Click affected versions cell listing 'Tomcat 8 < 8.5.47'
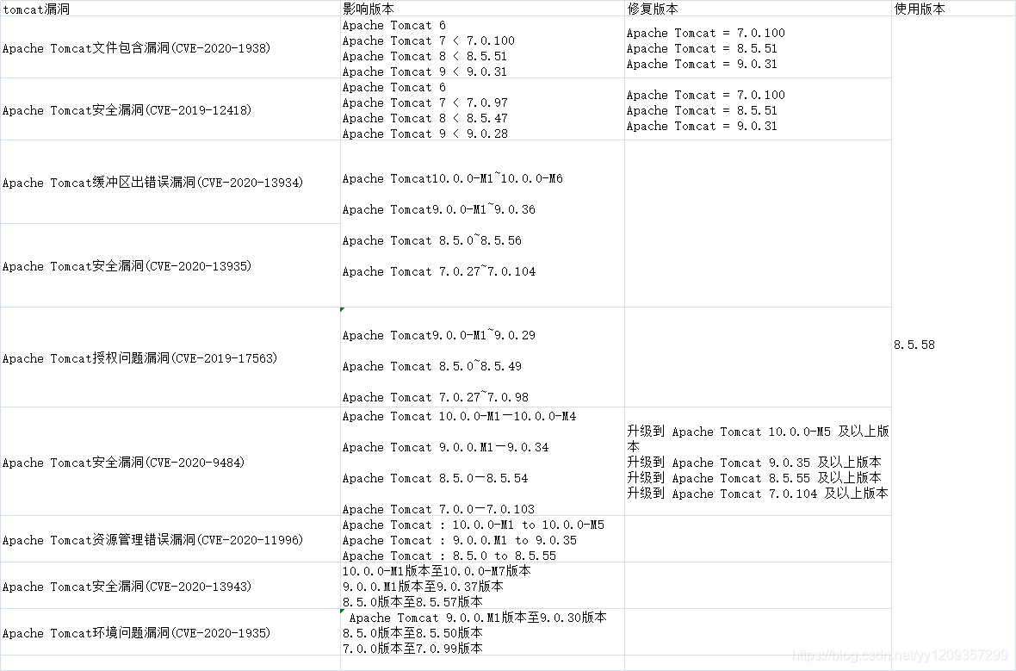This screenshot has height=671, width=1016. (x=483, y=109)
